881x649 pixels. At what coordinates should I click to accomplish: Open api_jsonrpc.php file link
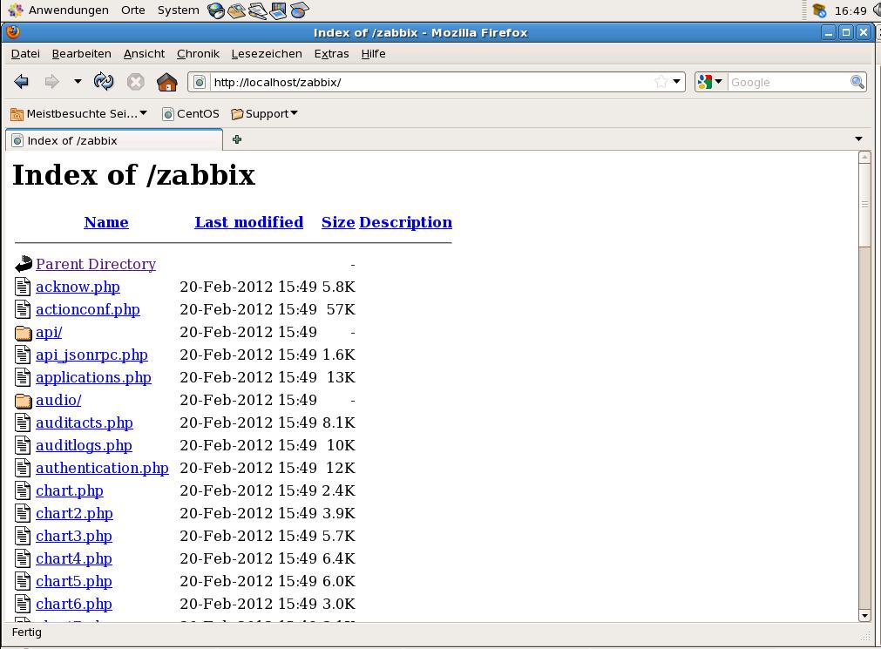point(92,355)
